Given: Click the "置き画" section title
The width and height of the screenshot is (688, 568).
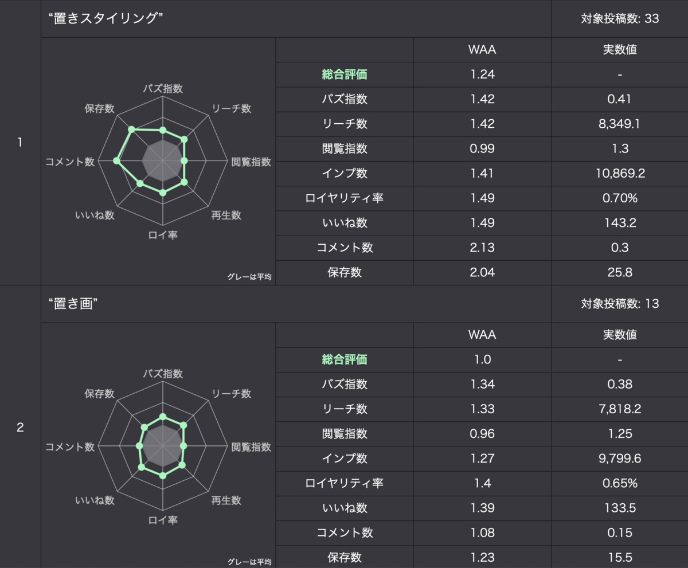Looking at the screenshot, I should pyautogui.click(x=72, y=304).
